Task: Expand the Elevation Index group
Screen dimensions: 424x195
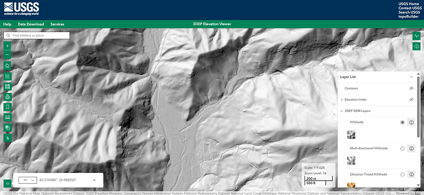Action: [x=341, y=100]
